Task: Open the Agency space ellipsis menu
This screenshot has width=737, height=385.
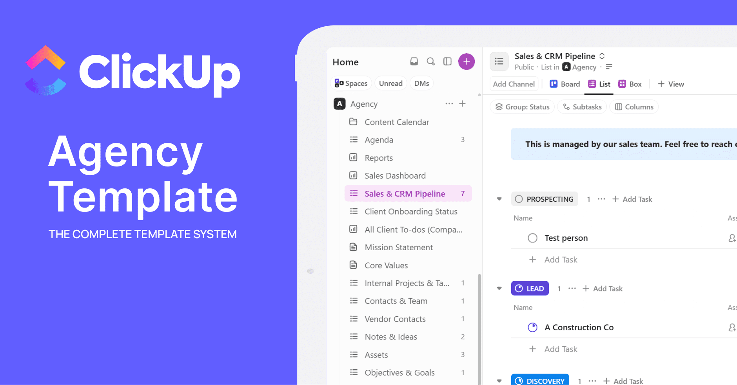Action: [449, 104]
